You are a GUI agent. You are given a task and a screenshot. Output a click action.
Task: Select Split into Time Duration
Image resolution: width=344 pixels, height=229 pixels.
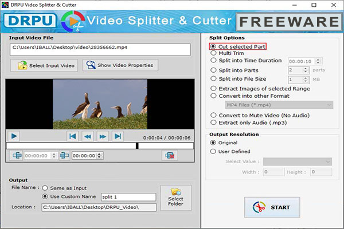246,60
